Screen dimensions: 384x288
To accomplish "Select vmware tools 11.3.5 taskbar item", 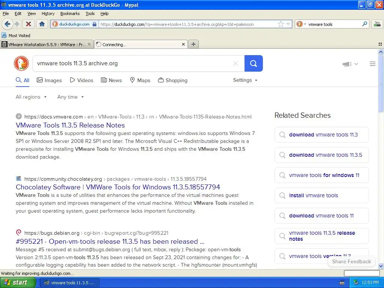I will click(x=69, y=283).
